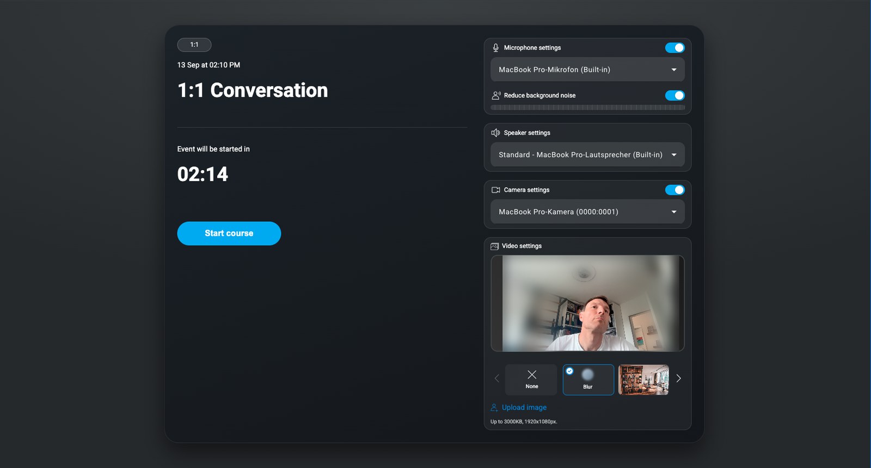Screen dimensions: 871x468
Task: Disable the Reduce background noise toggle
Action: [675, 96]
